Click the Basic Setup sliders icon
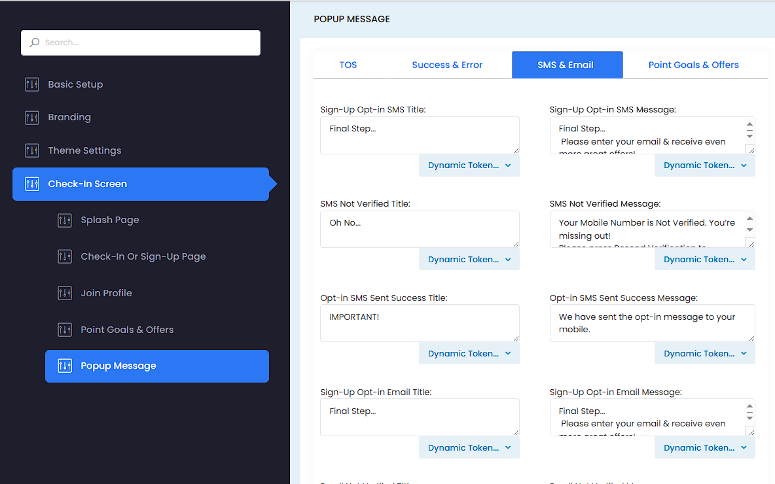This screenshot has width=775, height=484. pos(32,84)
